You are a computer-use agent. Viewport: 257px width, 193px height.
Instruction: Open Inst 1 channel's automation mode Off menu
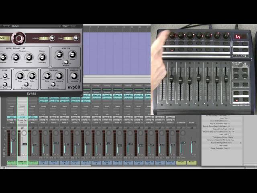[x=12, y=128]
